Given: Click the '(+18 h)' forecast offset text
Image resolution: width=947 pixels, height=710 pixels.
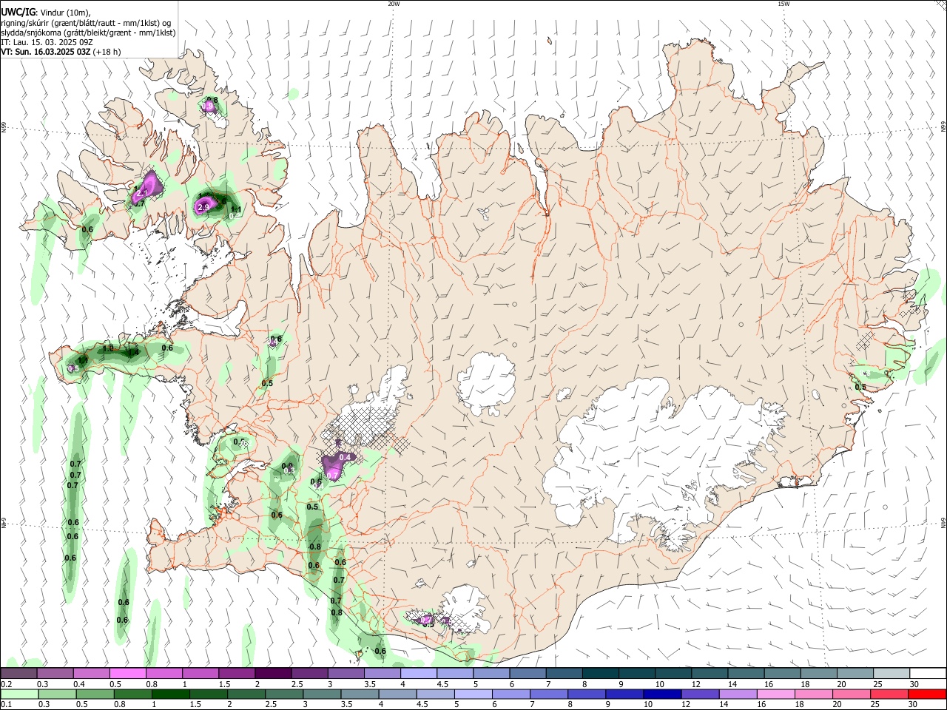Looking at the screenshot, I should click(107, 52).
